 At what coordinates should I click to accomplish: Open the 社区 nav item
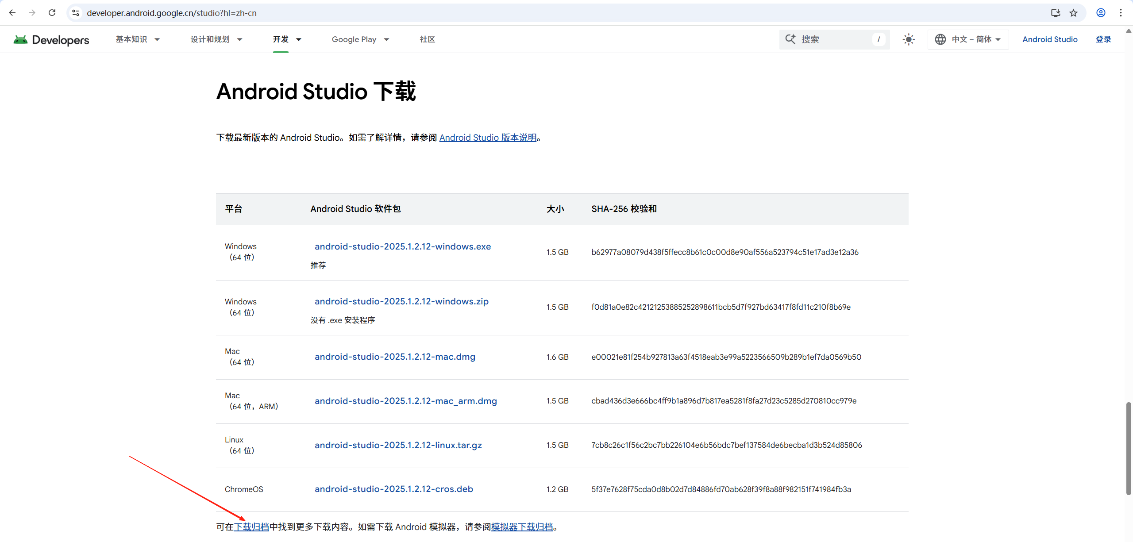tap(428, 39)
